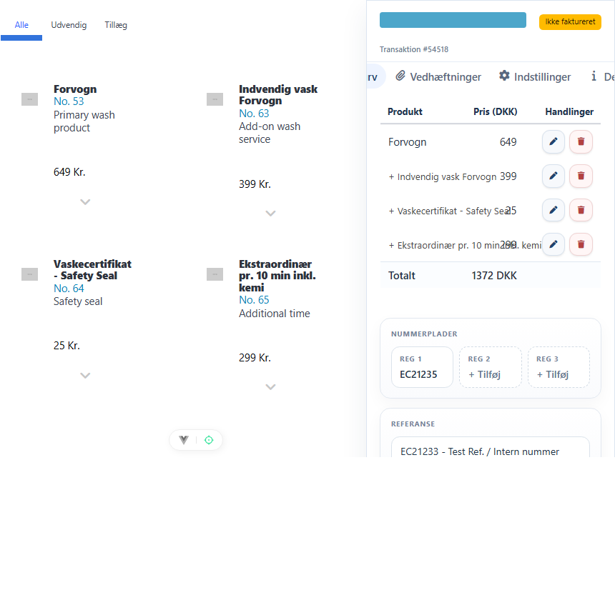The width and height of the screenshot is (615, 600).
Task: Open product link No. 64
Action: tap(69, 289)
